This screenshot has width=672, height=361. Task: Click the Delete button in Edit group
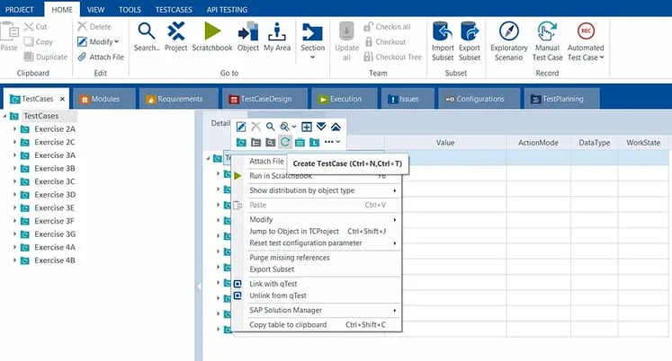point(94,27)
